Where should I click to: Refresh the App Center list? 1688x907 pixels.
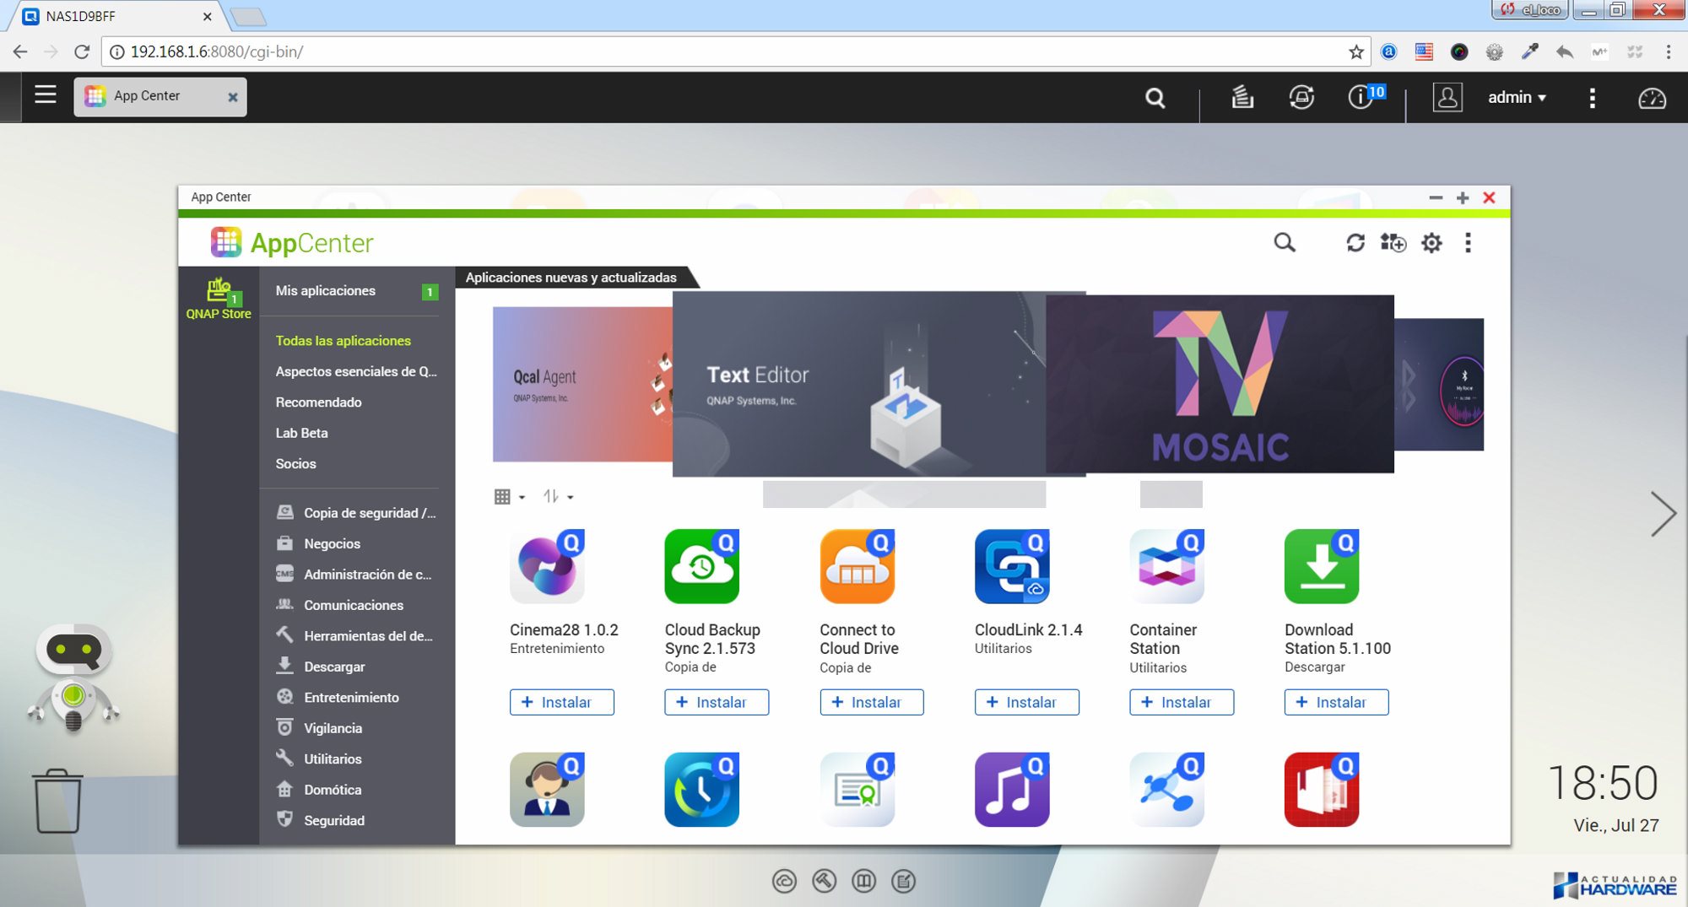click(x=1355, y=243)
